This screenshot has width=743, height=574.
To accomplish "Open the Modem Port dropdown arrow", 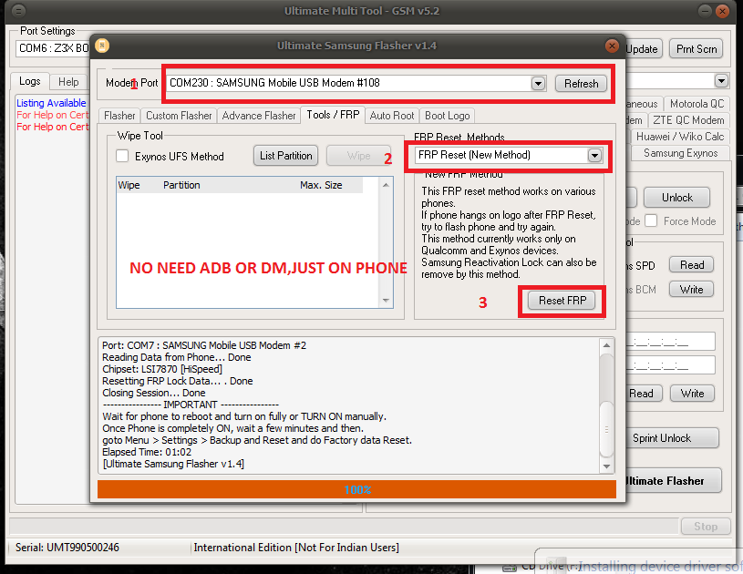I will point(538,84).
